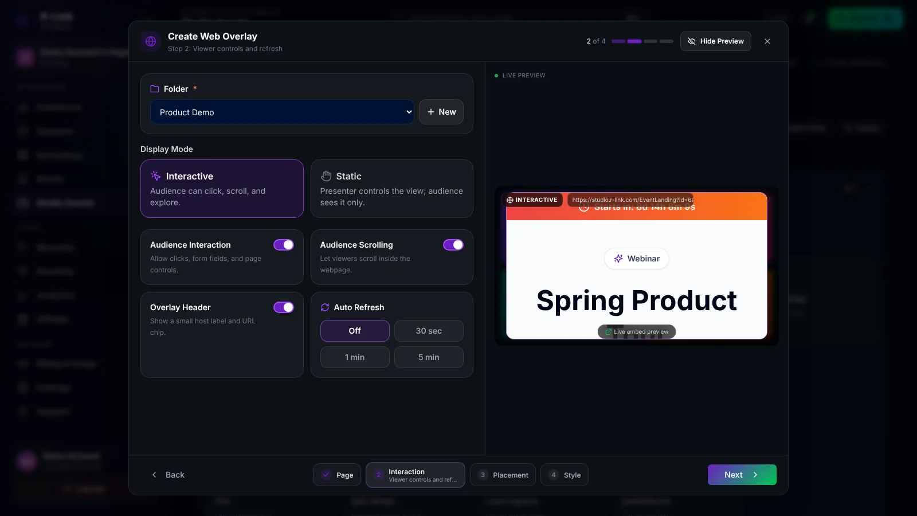This screenshot has width=917, height=516.
Task: Disable the Audience Scrolling switch
Action: pos(453,245)
